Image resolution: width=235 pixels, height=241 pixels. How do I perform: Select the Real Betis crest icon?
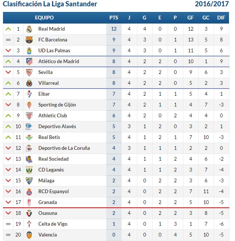point(29,137)
